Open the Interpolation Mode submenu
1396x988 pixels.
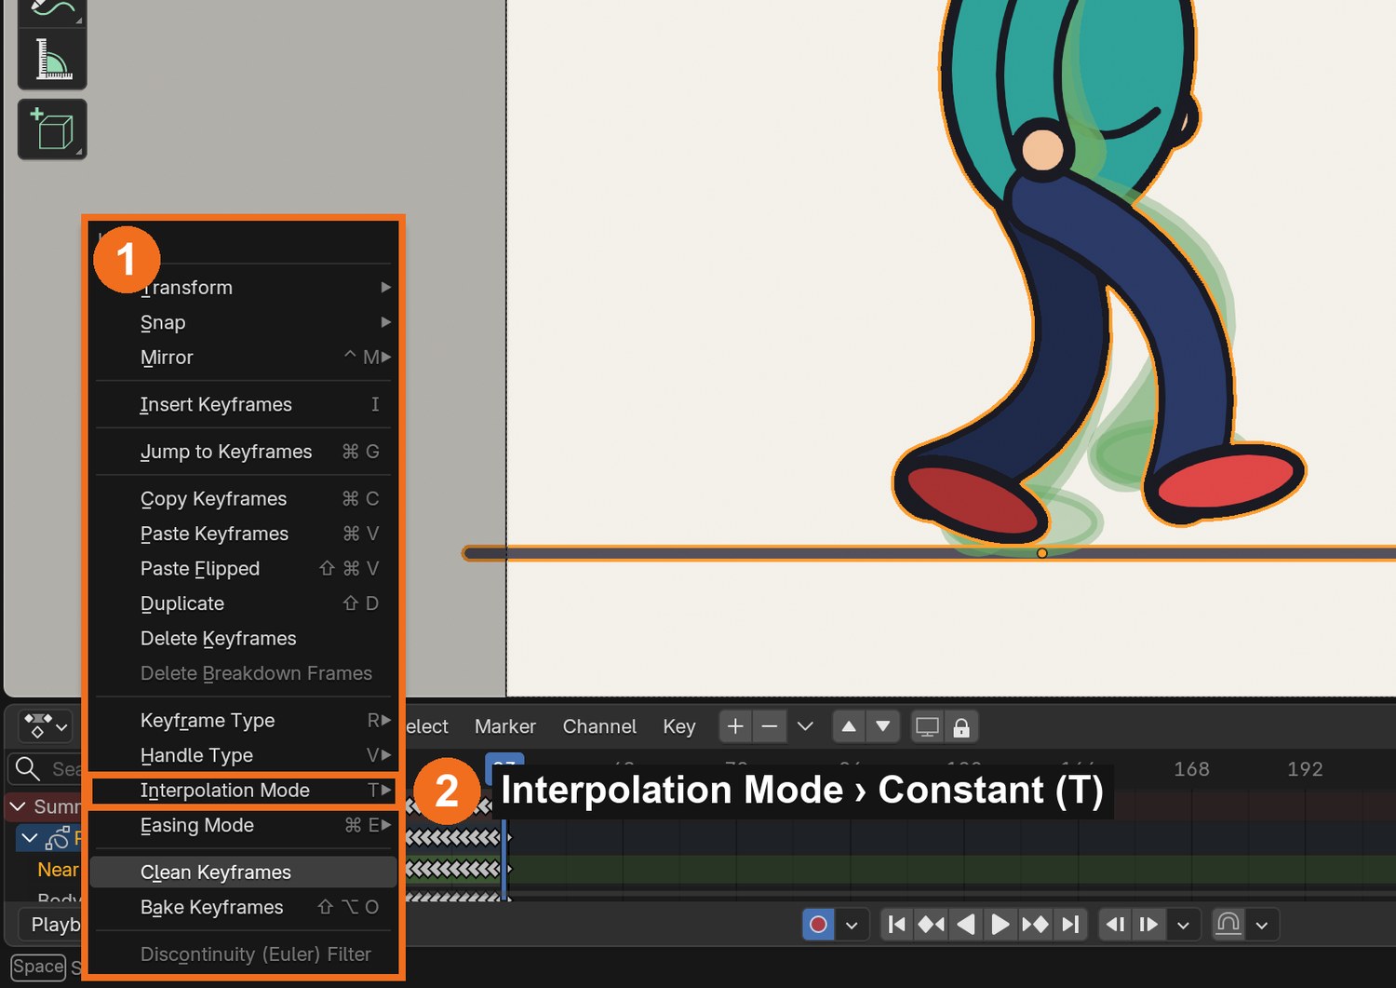[x=244, y=790]
